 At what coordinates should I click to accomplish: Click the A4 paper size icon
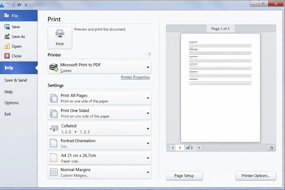click(54, 158)
